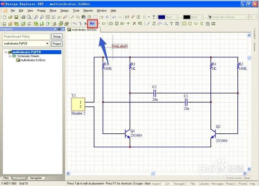Click the Print icon in toolbar
This screenshot has height=186, width=259.
click(23, 17)
